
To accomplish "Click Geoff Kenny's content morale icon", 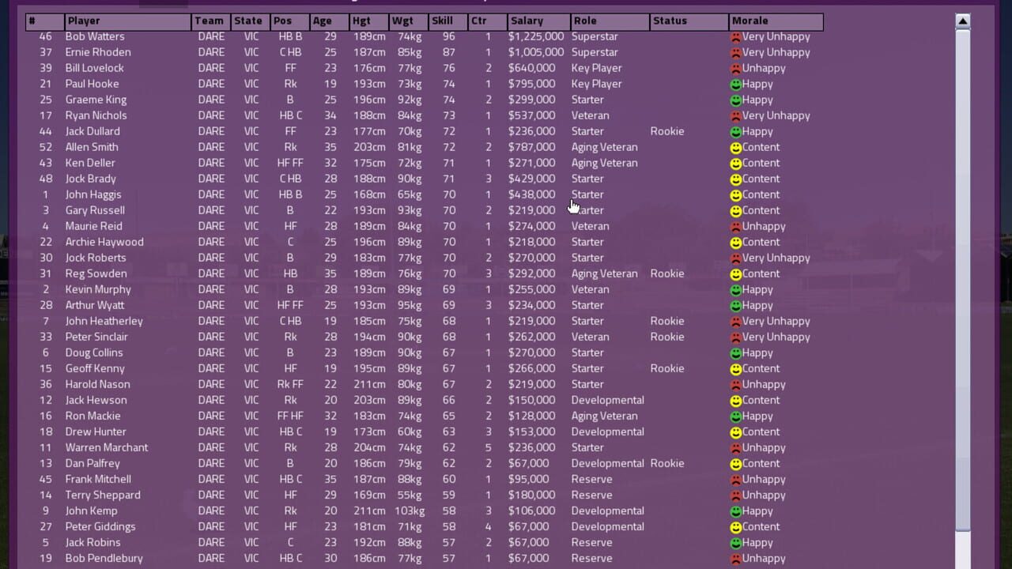I will [x=736, y=368].
